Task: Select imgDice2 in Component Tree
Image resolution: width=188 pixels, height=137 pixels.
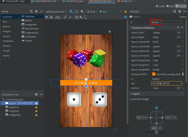Action: pos(14,111)
